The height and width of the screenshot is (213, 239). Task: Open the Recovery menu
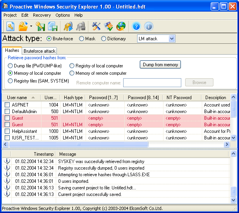(42, 15)
